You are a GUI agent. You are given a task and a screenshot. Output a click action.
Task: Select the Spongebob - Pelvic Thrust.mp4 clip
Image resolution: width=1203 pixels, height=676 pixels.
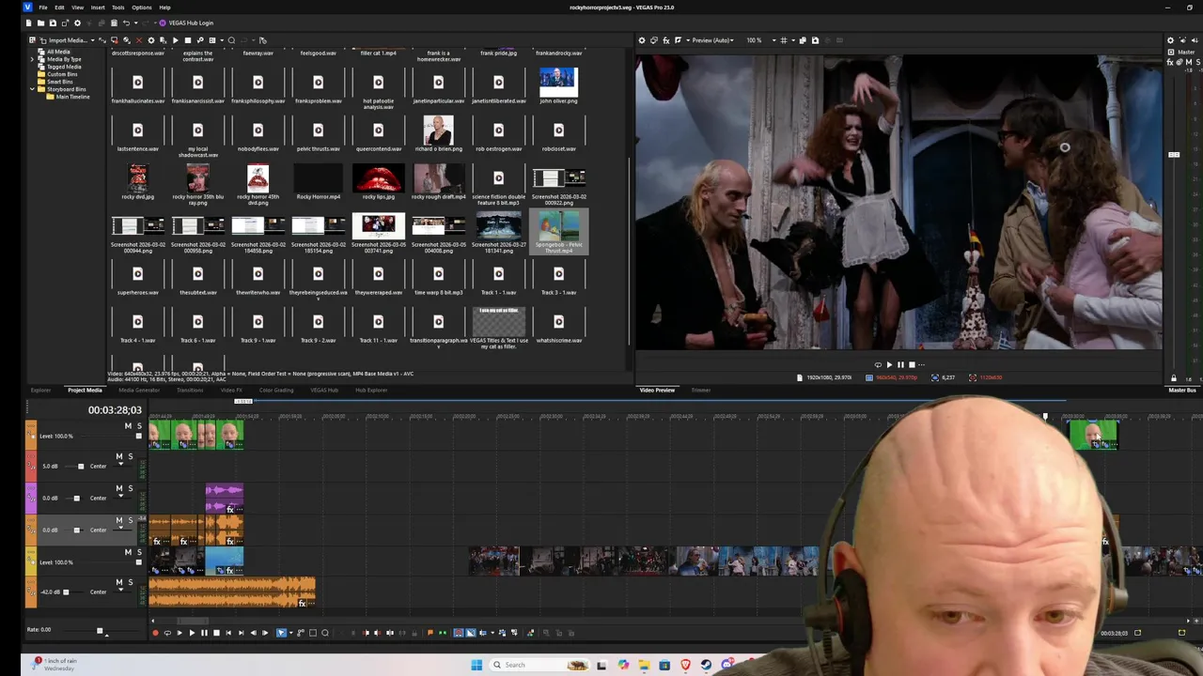558,232
